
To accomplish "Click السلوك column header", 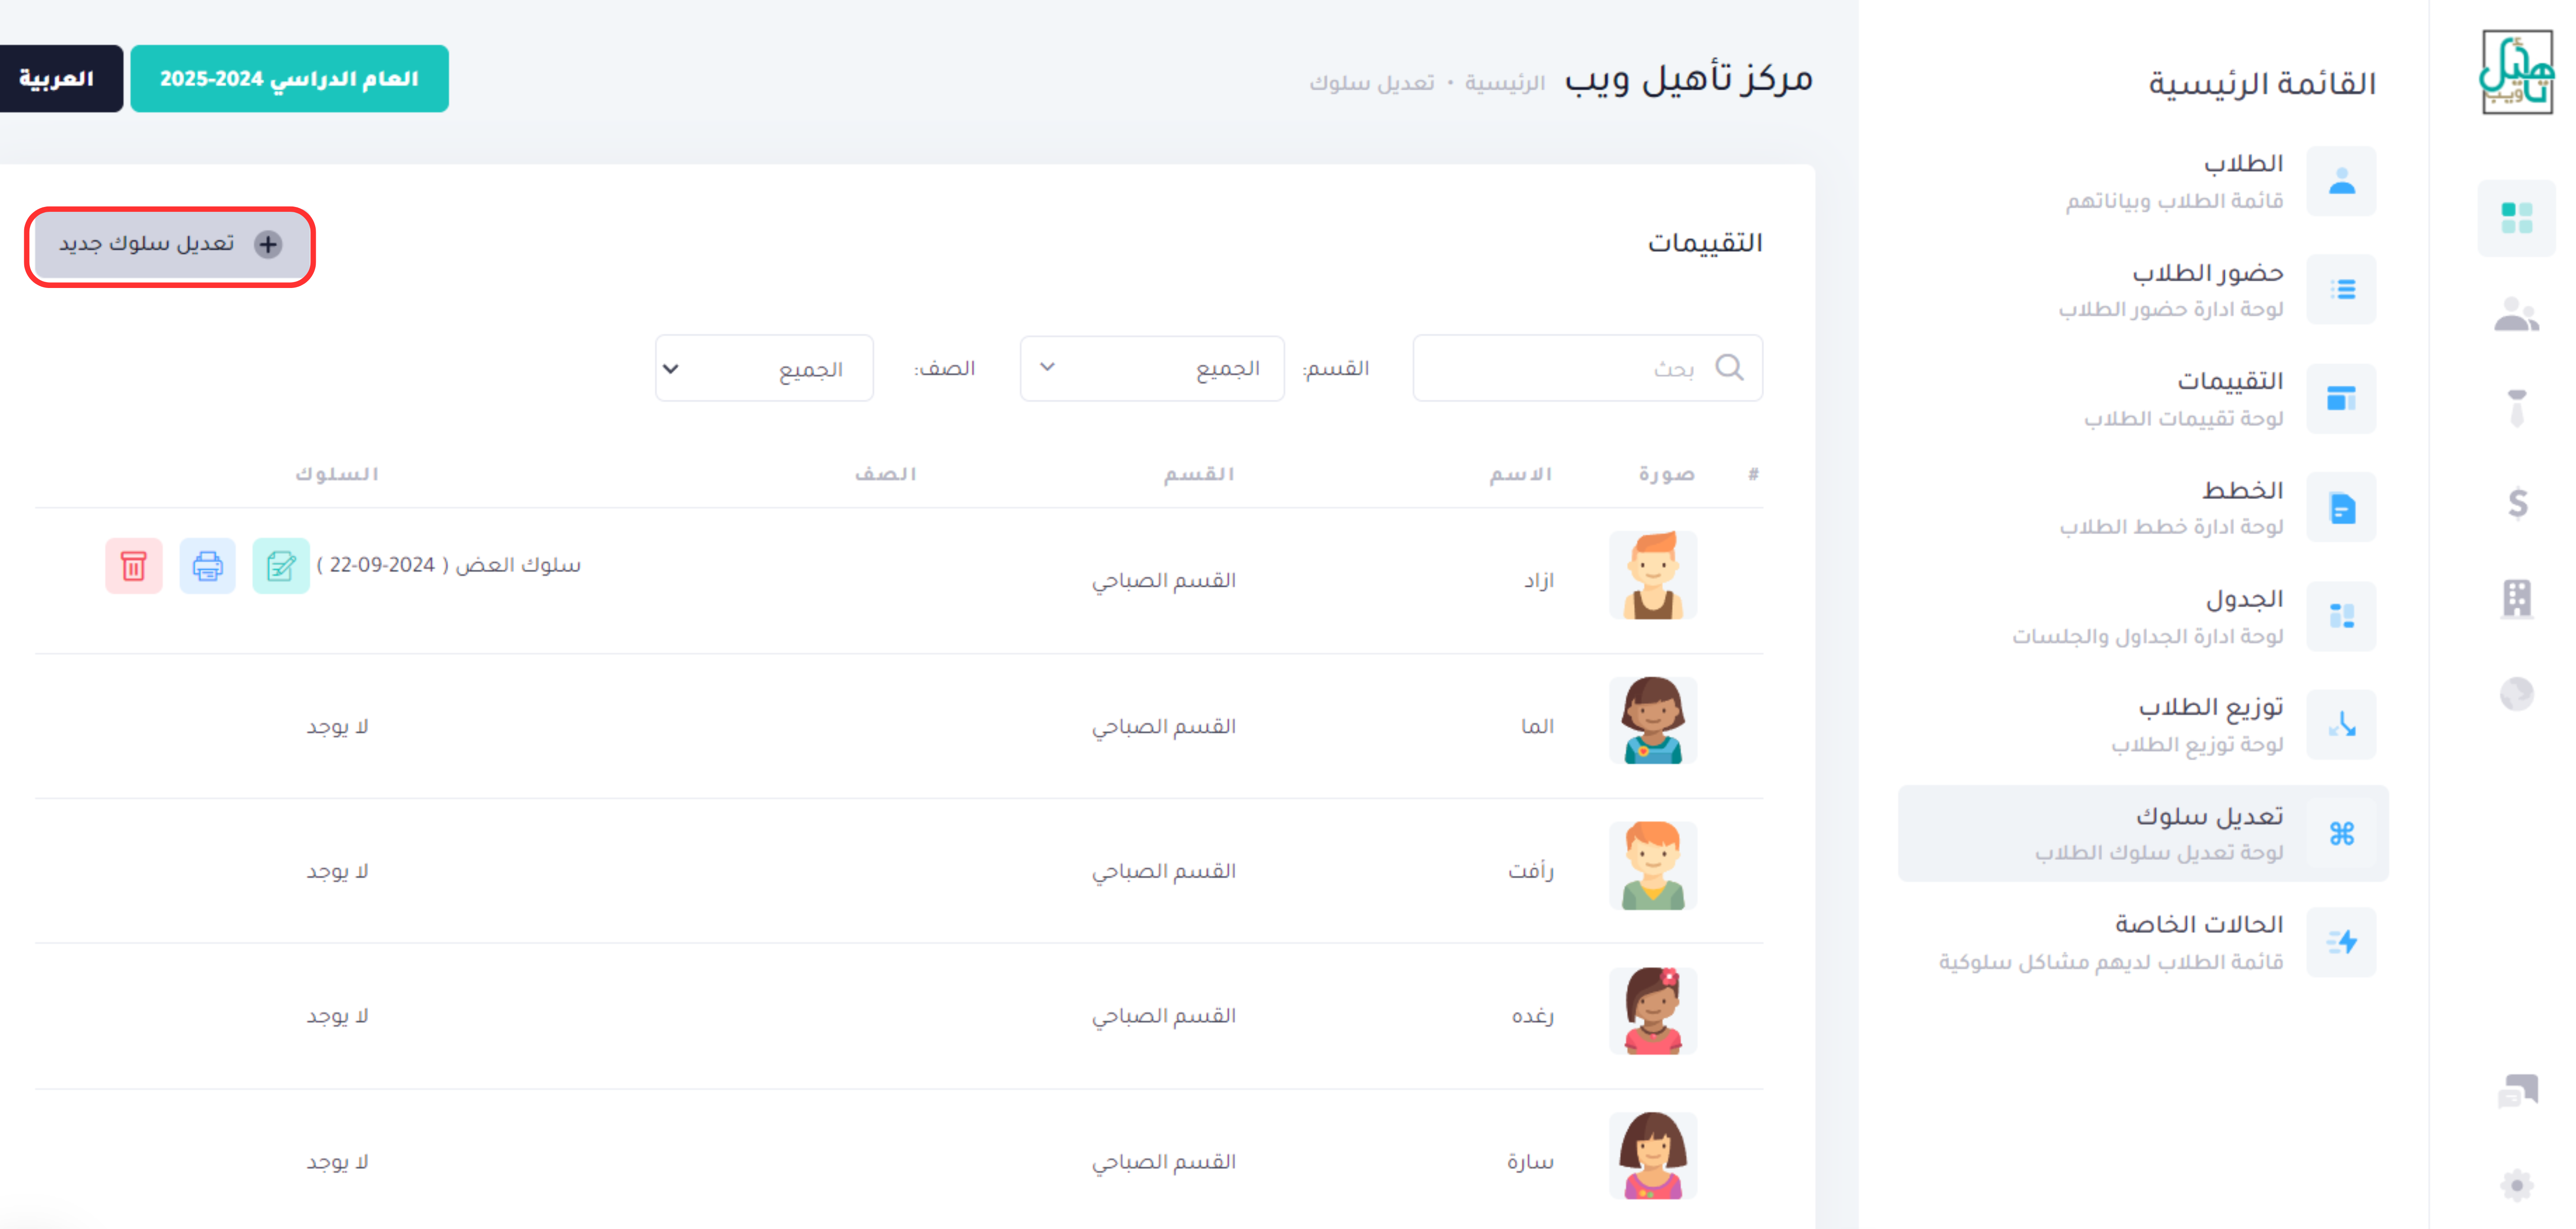I will (337, 473).
